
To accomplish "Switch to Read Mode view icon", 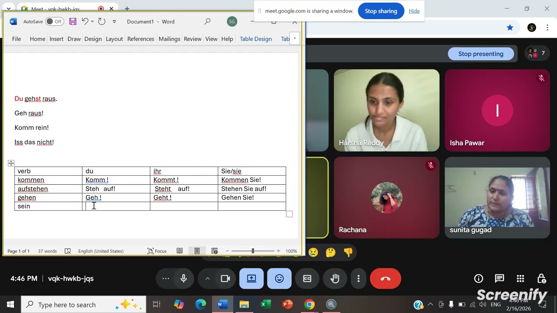I will point(179,251).
